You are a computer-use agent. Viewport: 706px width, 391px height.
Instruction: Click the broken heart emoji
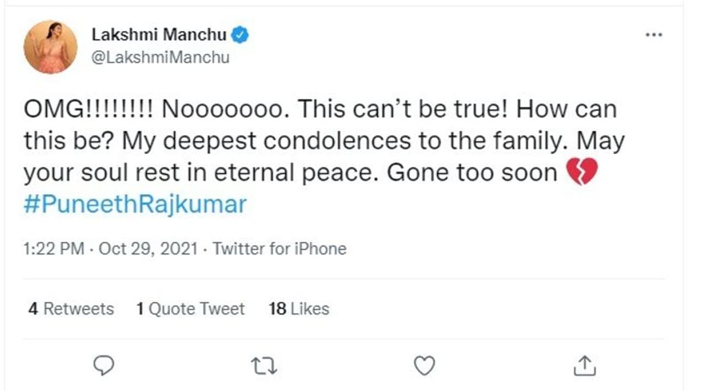coord(582,174)
